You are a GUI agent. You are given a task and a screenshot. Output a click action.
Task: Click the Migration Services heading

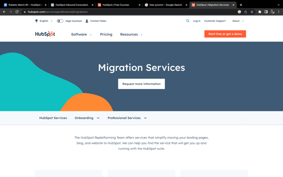(141, 68)
